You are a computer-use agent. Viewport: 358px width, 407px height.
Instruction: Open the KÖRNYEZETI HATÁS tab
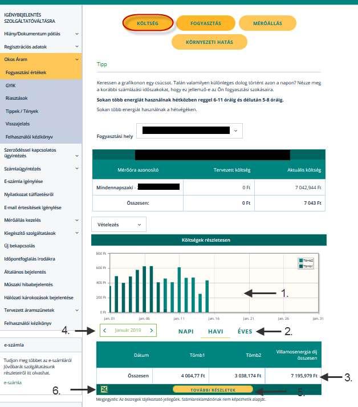[209, 42]
